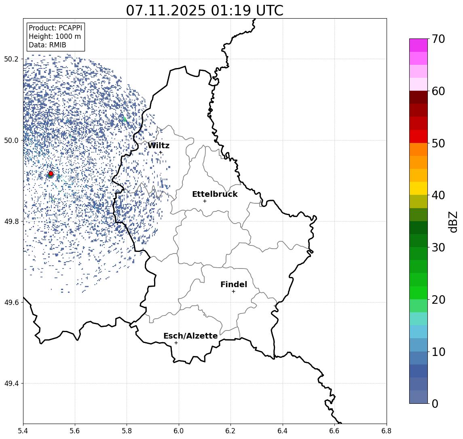This screenshot has height=439, width=463.
Task: Click the blue band just above 10 dBZ
Action: pyautogui.click(x=419, y=345)
